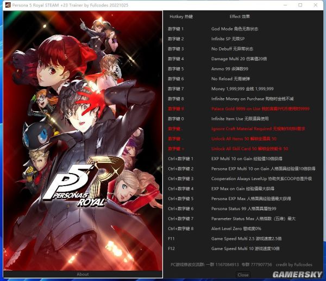Viewport: 326px width, 281px height.
Task: Click Unlock All Items 50 effect
Action: coord(244,139)
